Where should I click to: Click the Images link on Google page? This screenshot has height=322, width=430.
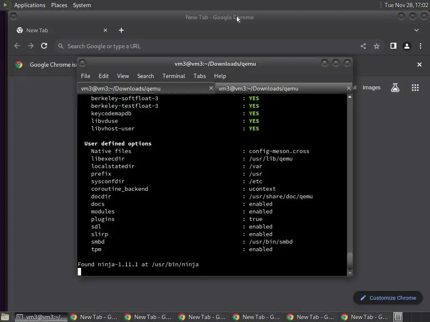(371, 88)
